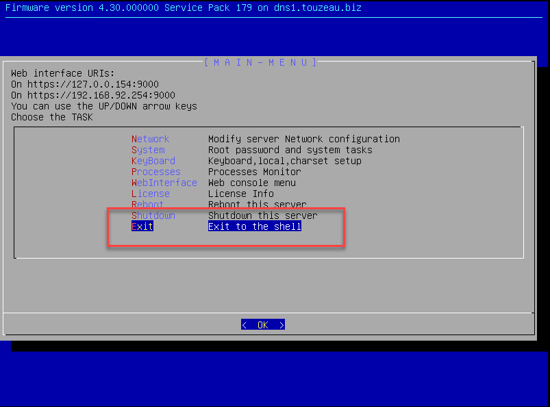
Task: Click the 'Processes Monitor' description
Action: coord(254,172)
